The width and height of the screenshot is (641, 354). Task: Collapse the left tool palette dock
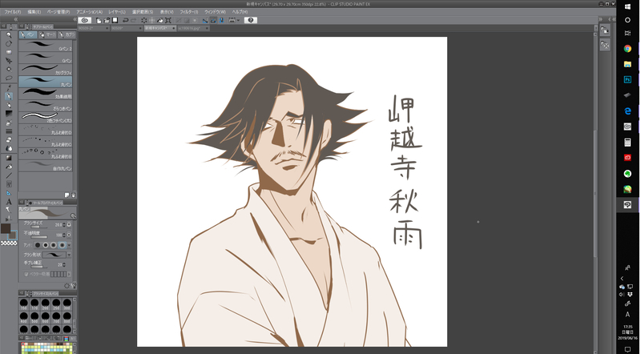tap(15, 19)
